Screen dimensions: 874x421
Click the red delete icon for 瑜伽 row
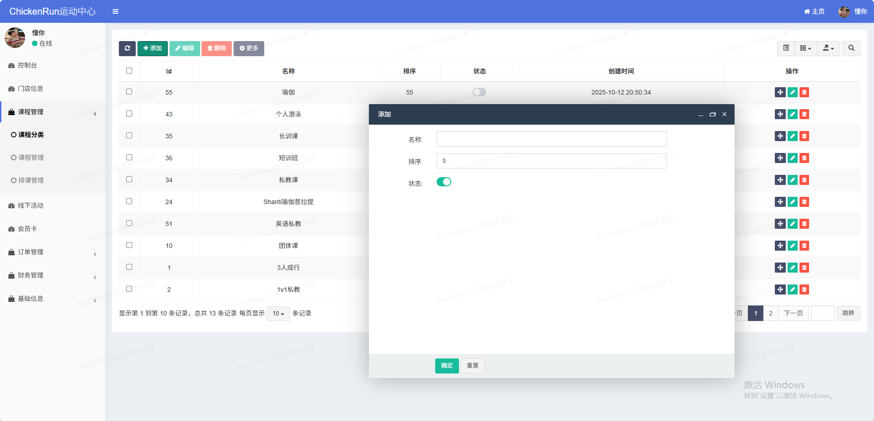pyautogui.click(x=805, y=92)
